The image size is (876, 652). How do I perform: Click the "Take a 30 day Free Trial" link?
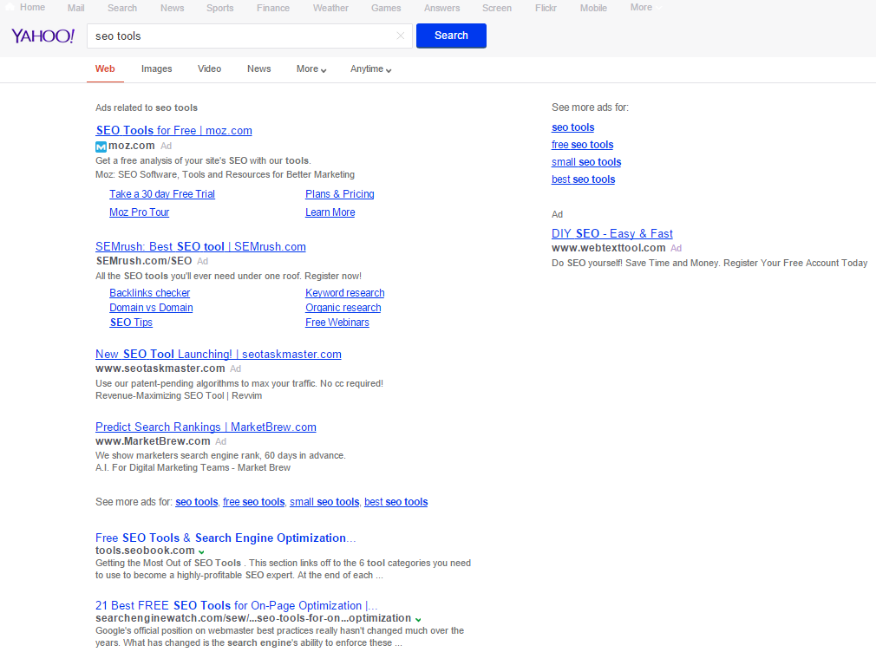point(162,194)
